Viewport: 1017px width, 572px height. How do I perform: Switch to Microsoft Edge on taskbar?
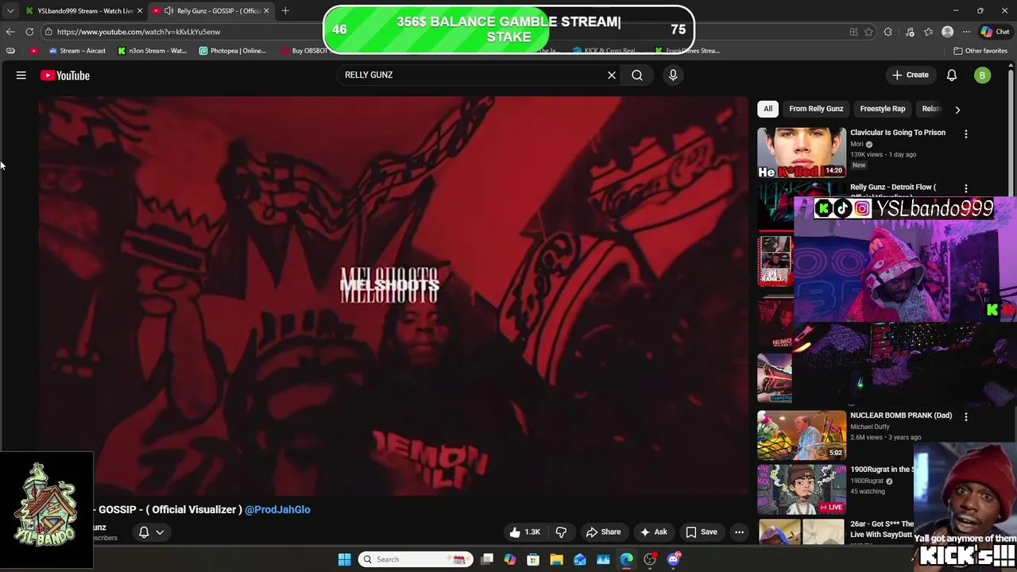point(627,559)
